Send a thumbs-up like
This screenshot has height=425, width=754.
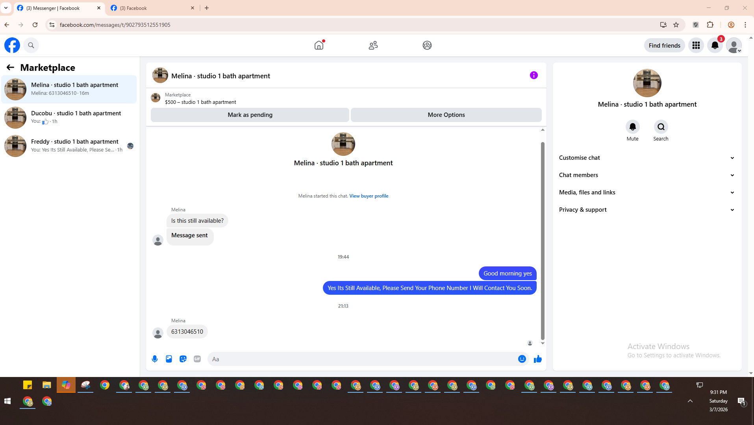[x=538, y=359]
